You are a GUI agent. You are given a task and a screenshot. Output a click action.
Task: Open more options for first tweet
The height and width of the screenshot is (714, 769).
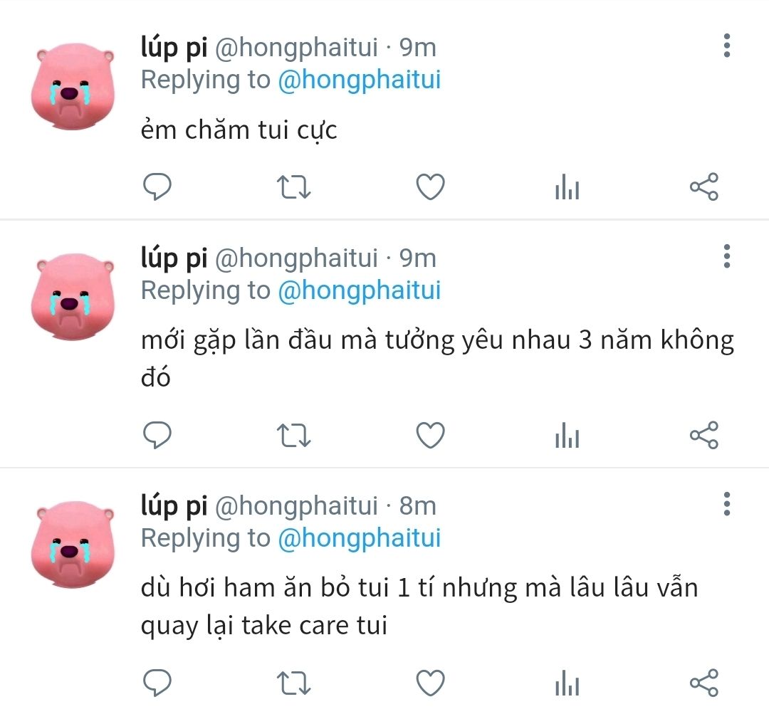[727, 46]
